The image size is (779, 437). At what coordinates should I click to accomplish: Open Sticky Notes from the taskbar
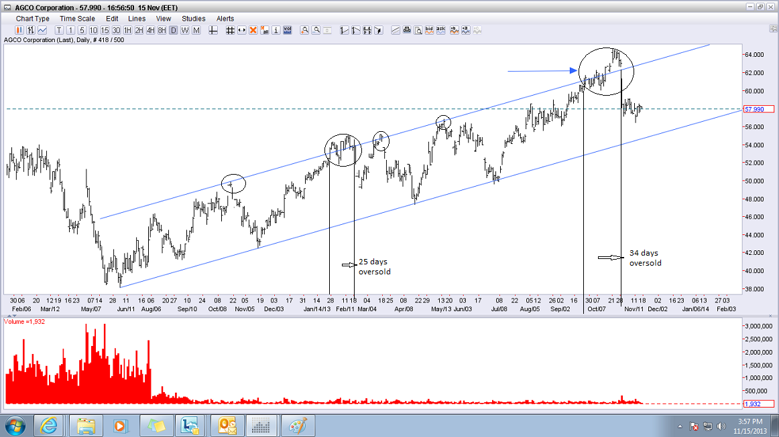point(156,426)
